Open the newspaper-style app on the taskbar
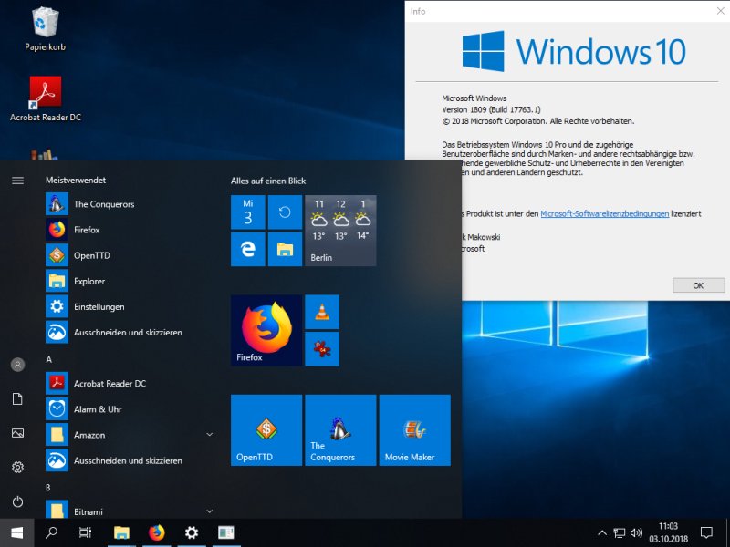The image size is (730, 547). pos(226,532)
